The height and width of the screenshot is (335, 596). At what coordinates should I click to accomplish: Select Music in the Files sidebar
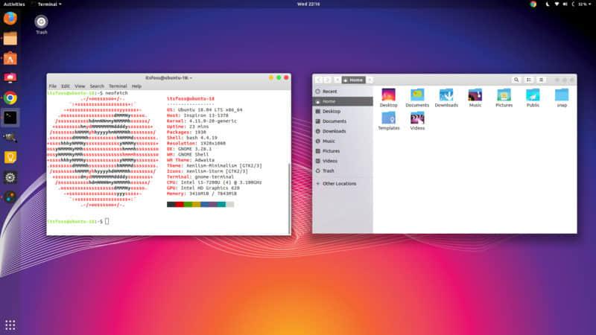pyautogui.click(x=329, y=141)
